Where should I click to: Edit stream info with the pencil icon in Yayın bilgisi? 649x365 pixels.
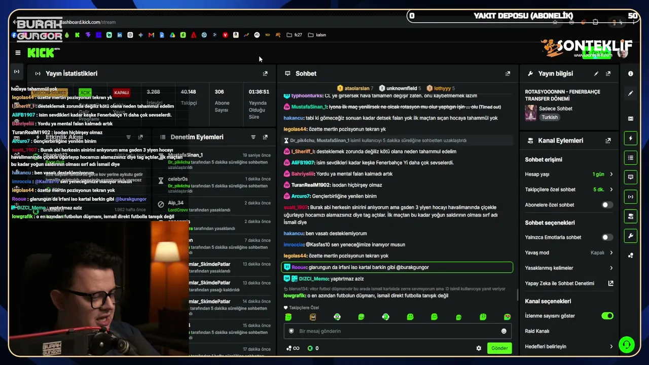tap(596, 74)
